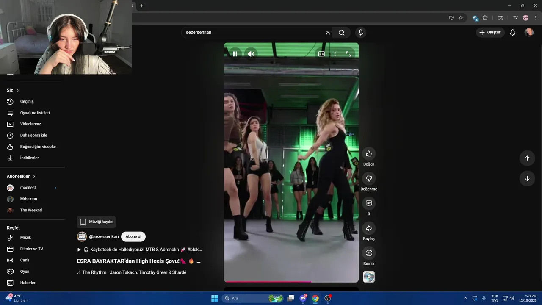Screen dimensions: 542x305
Task: Search by voice with microphone
Action: click(361, 32)
